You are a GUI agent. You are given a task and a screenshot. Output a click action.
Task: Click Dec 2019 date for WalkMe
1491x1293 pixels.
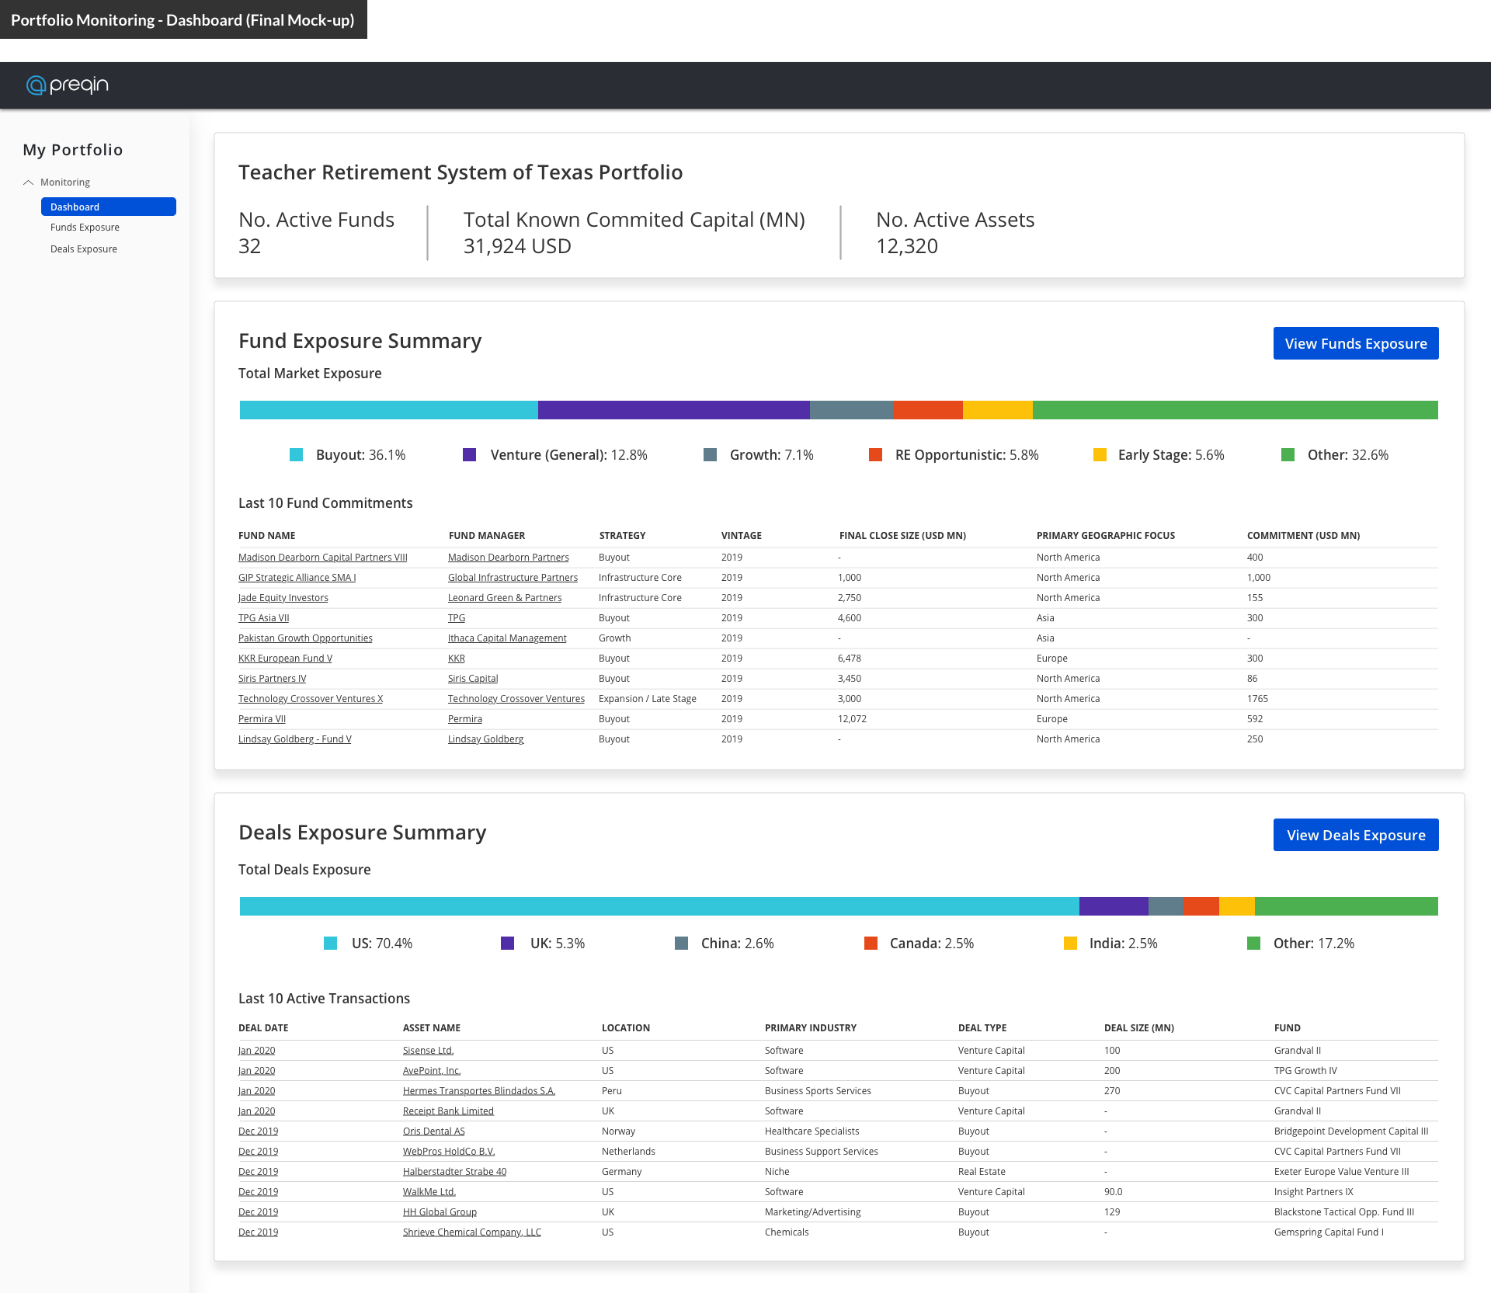tap(258, 1192)
